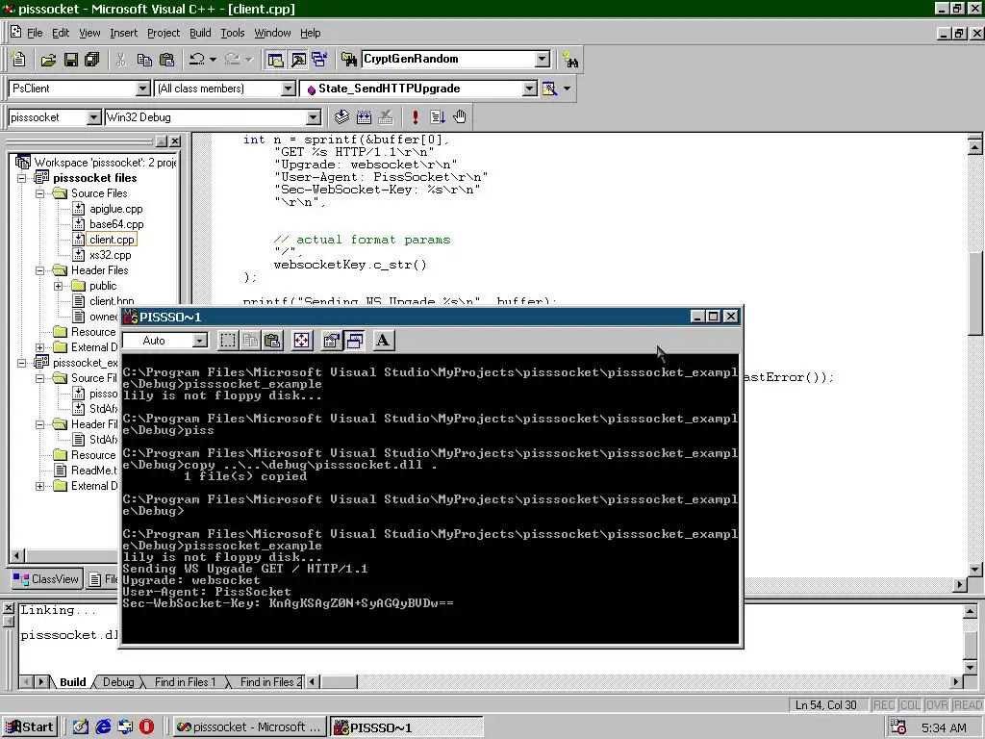The width and height of the screenshot is (985, 739).
Task: Click the console Paste icon
Action: coord(272,341)
